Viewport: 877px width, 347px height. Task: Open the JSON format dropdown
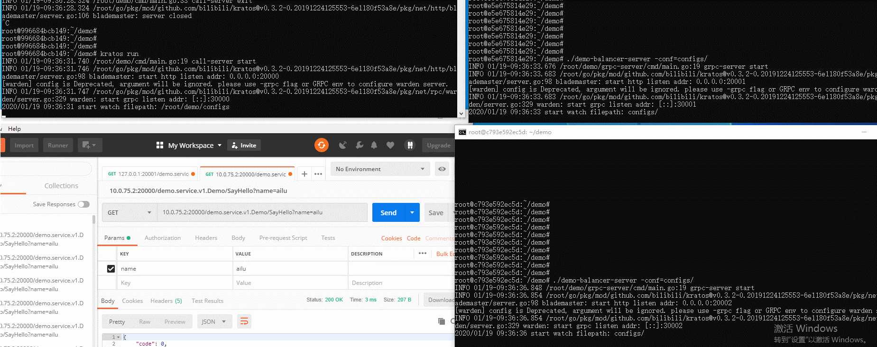214,321
